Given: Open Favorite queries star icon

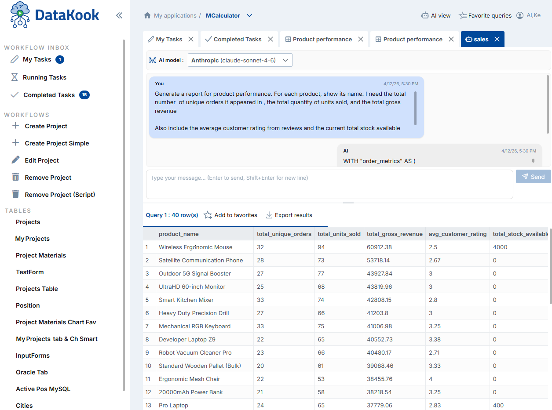Looking at the screenshot, I should click(463, 16).
